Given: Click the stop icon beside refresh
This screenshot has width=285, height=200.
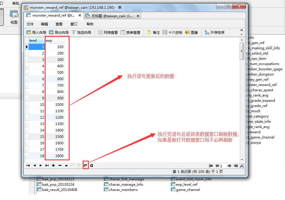Looking at the screenshot, I should point(92,166).
